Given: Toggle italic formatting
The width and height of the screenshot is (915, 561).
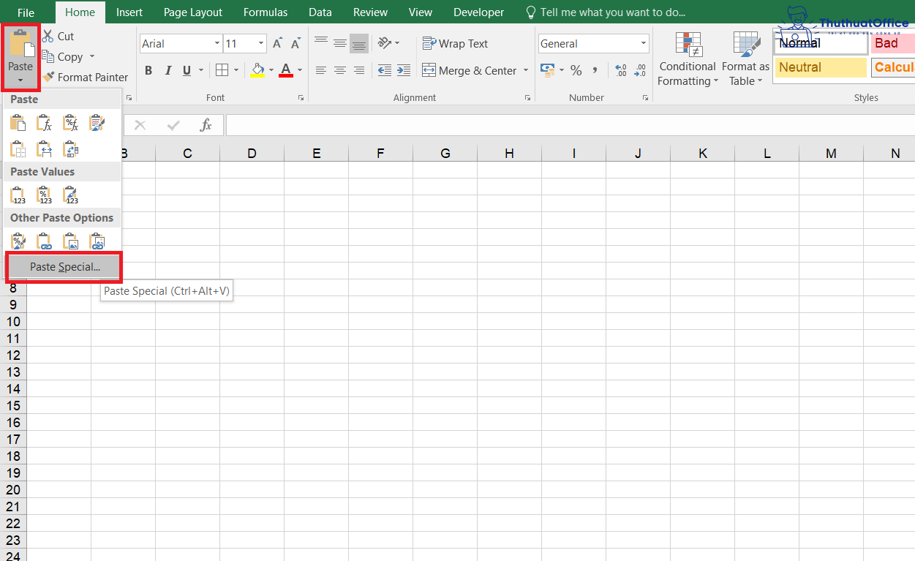Looking at the screenshot, I should [x=169, y=70].
